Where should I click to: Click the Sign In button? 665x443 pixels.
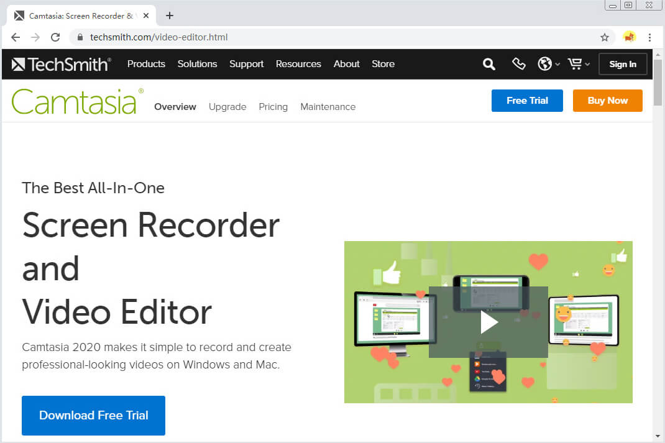(623, 64)
